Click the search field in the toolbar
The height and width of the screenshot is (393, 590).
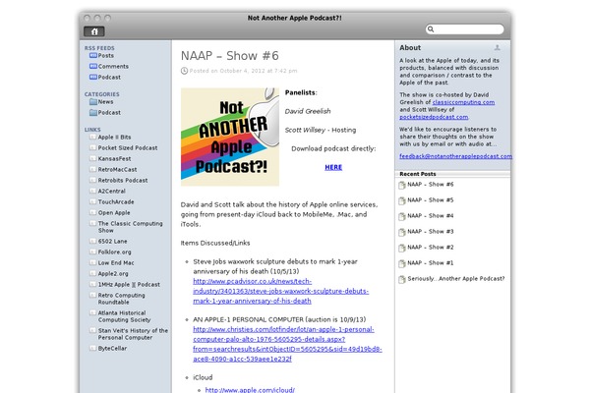click(465, 28)
